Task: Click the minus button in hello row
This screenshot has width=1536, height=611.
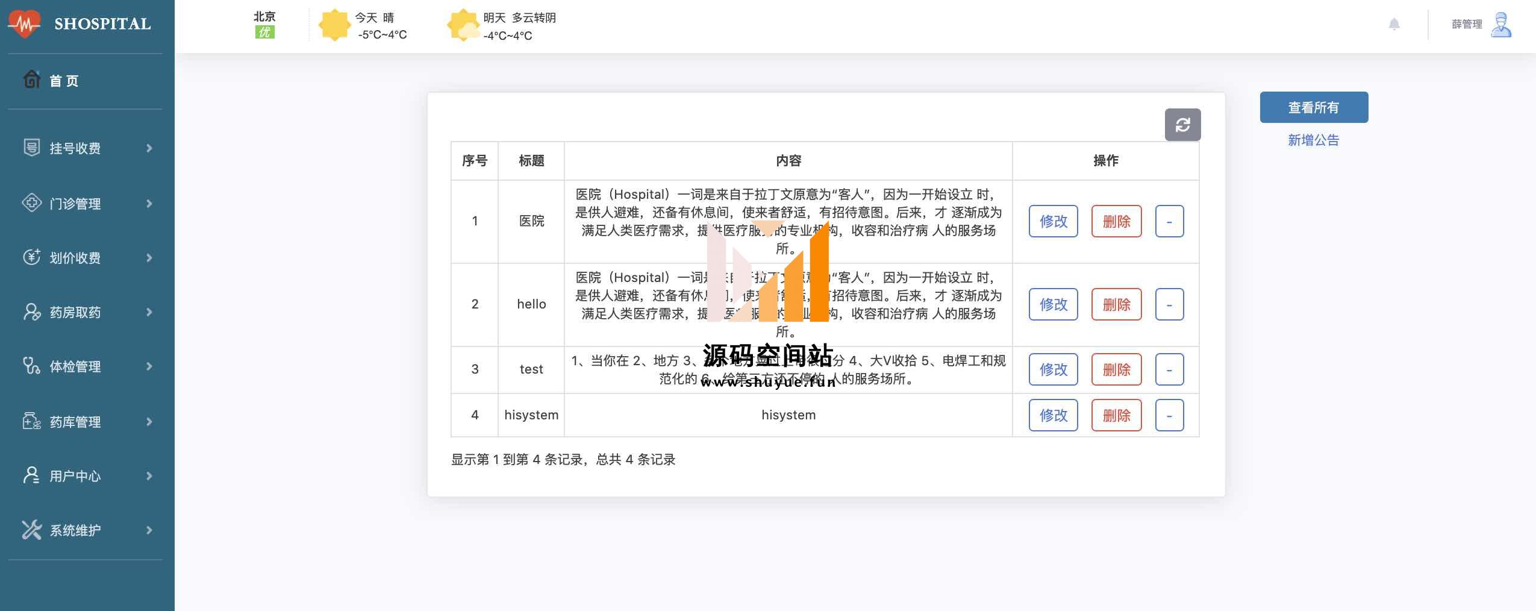Action: coord(1169,304)
